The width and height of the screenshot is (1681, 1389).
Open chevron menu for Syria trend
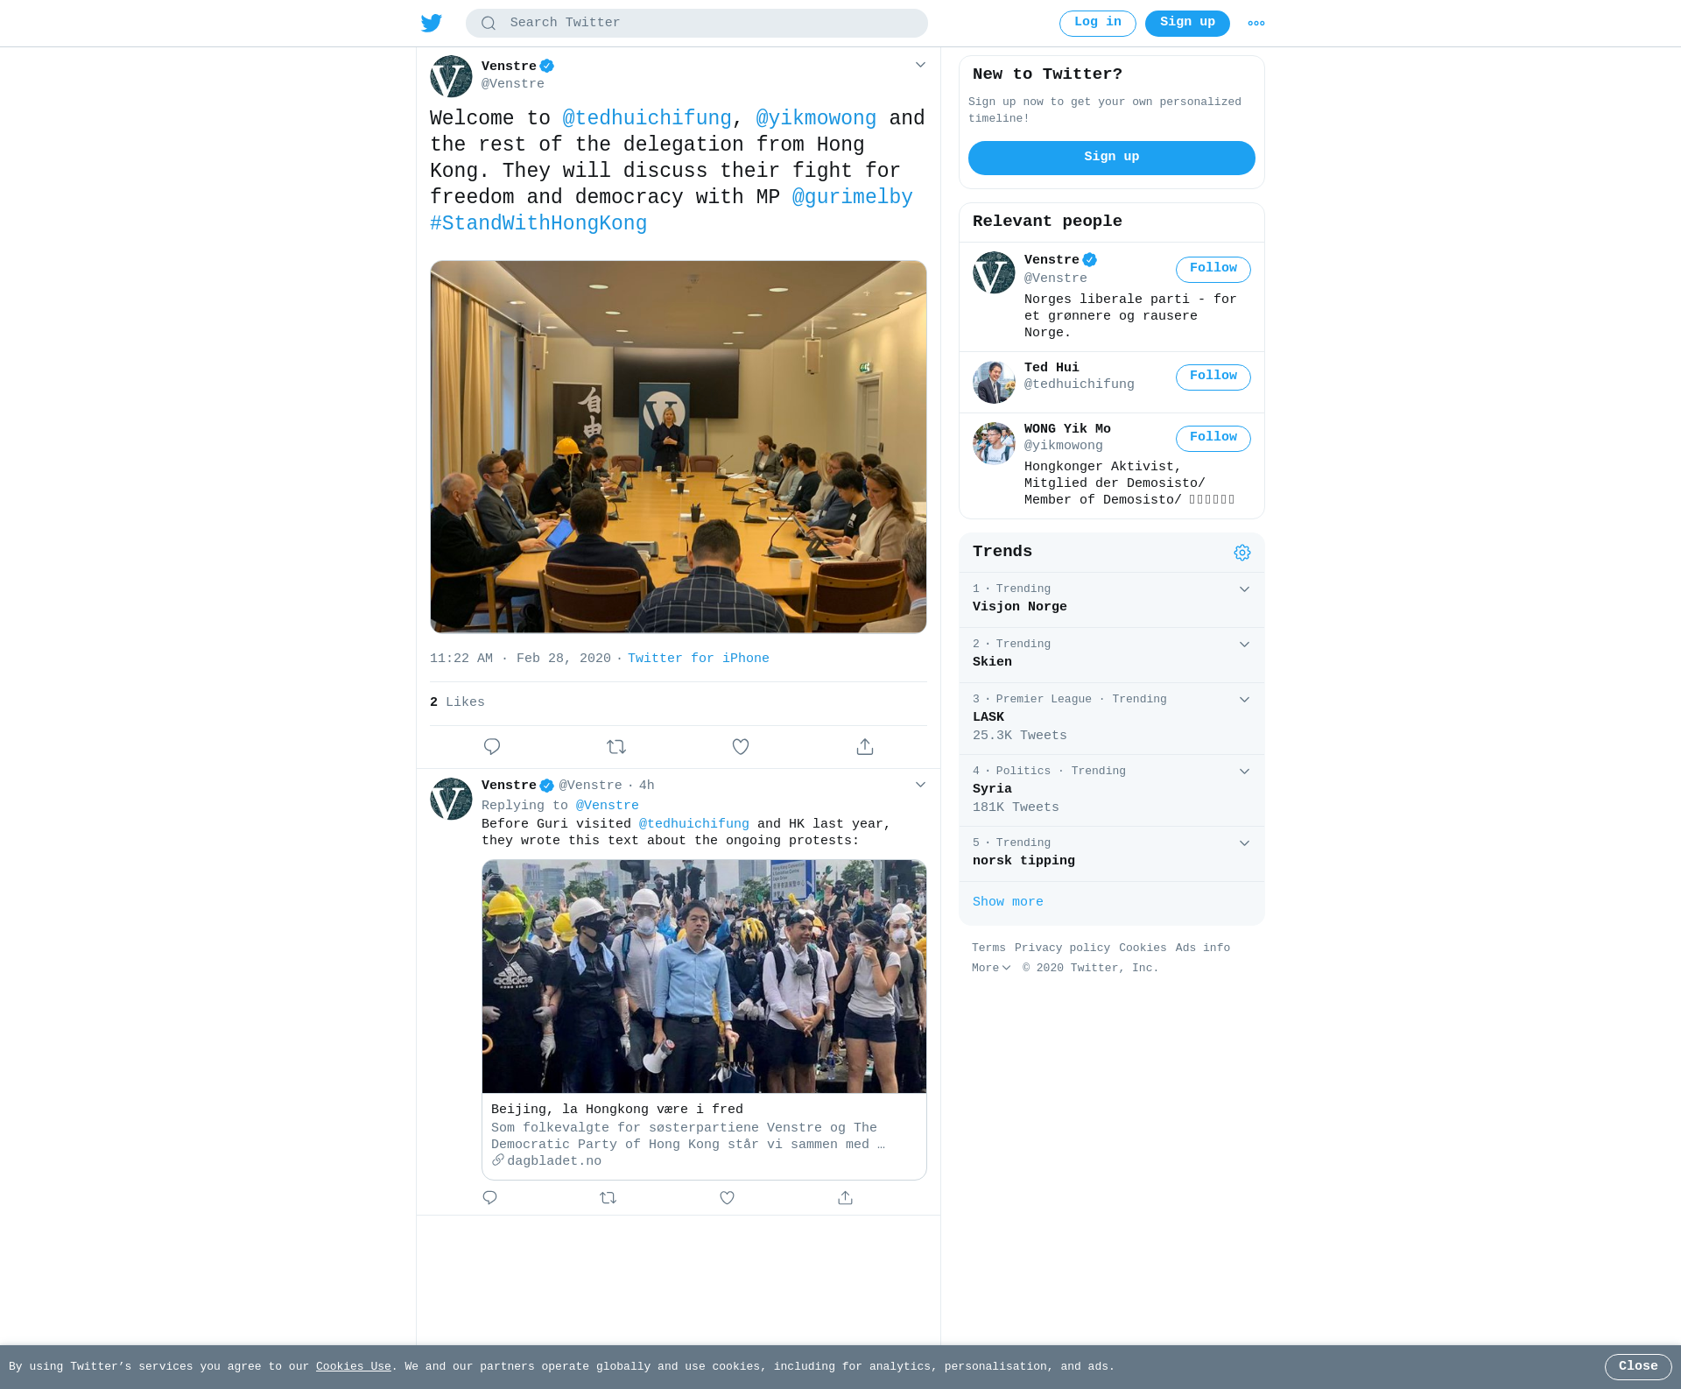[x=1244, y=772]
